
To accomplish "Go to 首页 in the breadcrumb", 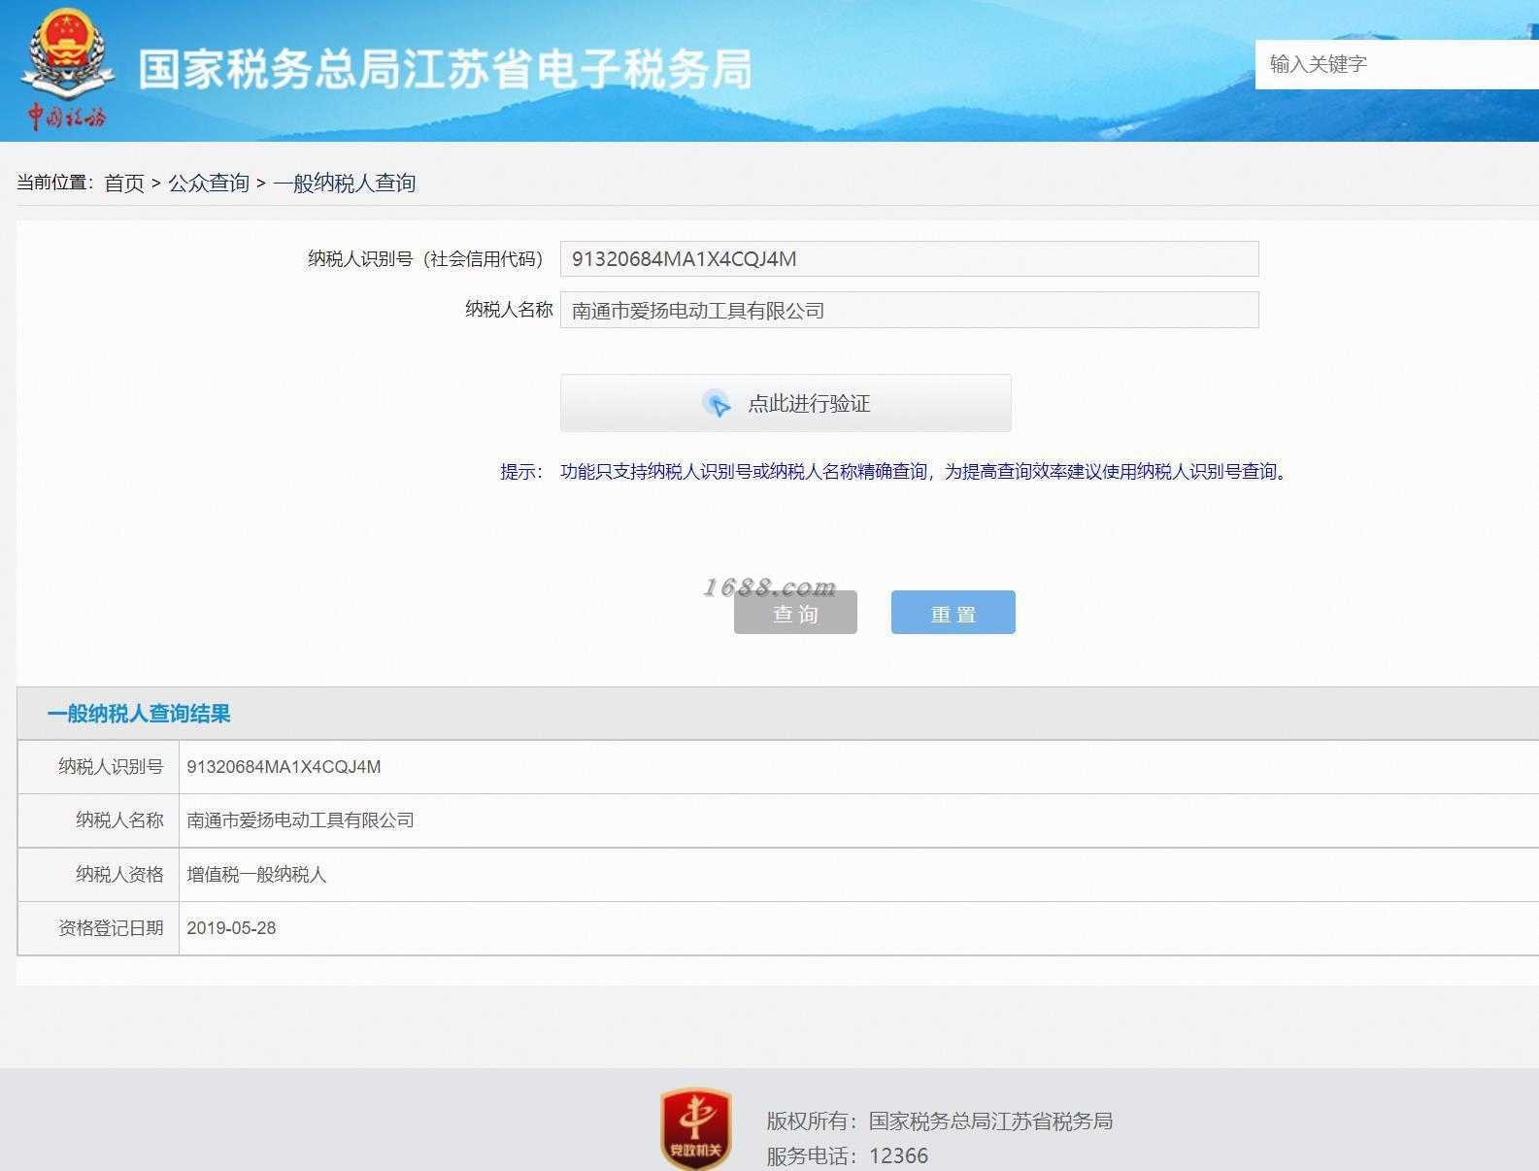I will point(124,183).
